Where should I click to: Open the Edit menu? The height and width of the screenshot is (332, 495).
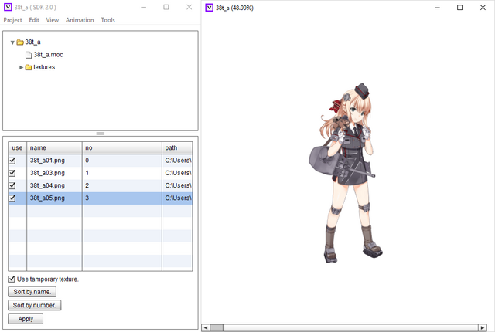pos(34,20)
